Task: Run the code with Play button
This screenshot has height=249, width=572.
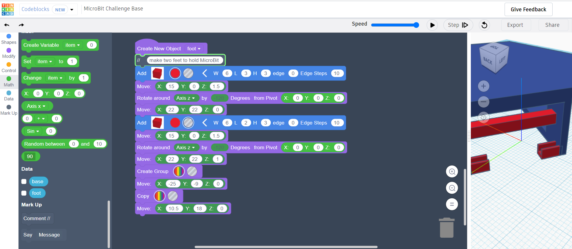Action: point(432,25)
